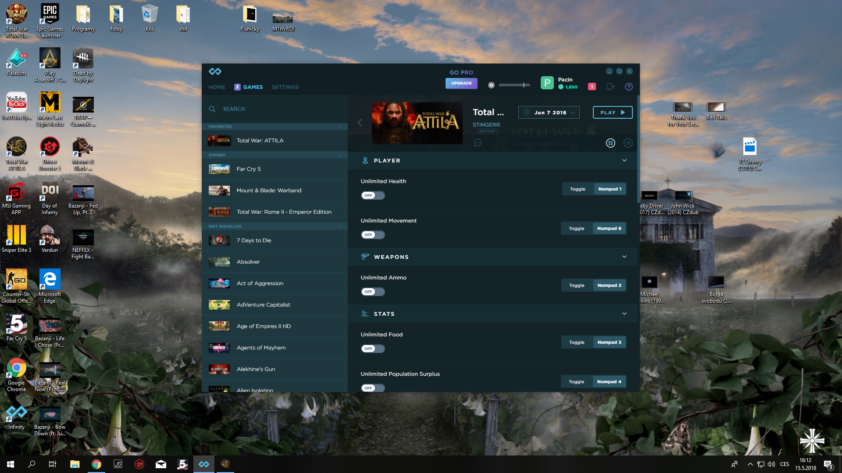Collapse the FAVORITES games group

point(339,127)
